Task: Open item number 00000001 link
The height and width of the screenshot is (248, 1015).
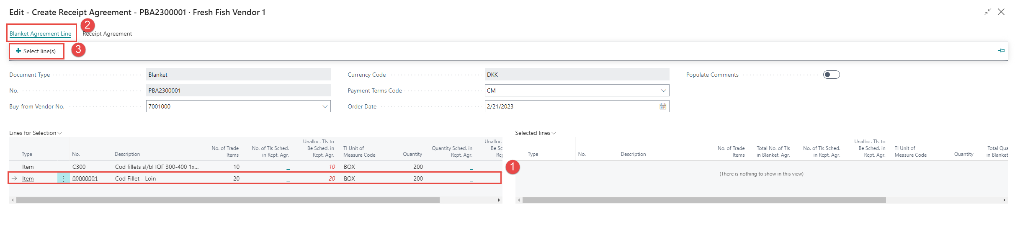Action: 85,178
